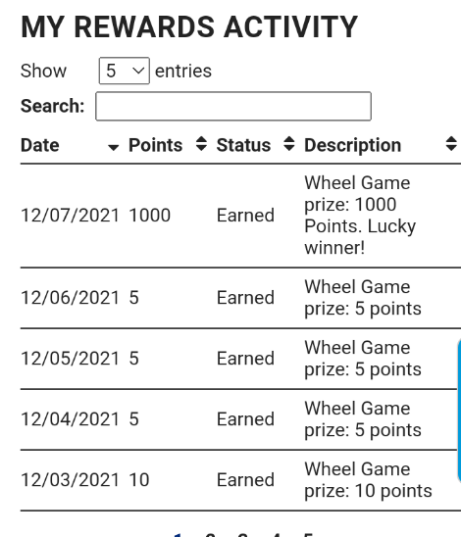The width and height of the screenshot is (461, 537).
Task: Select the 12/07/2021 date cell
Action: [x=70, y=216]
